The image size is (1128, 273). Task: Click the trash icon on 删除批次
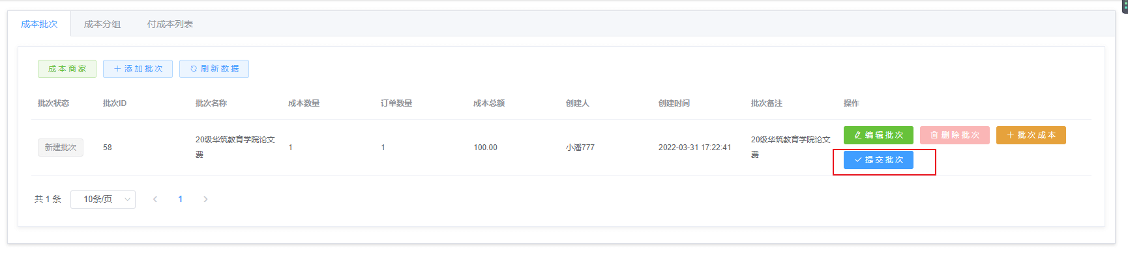(x=934, y=135)
